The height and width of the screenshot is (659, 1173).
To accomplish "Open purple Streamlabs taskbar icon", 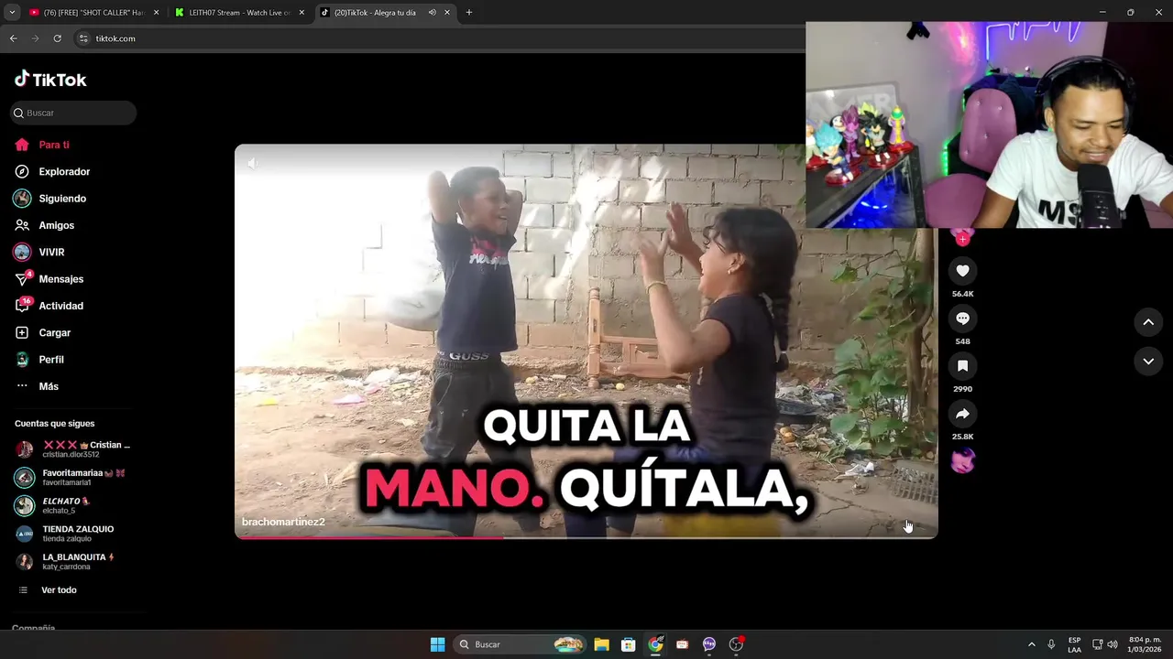I will 709,644.
